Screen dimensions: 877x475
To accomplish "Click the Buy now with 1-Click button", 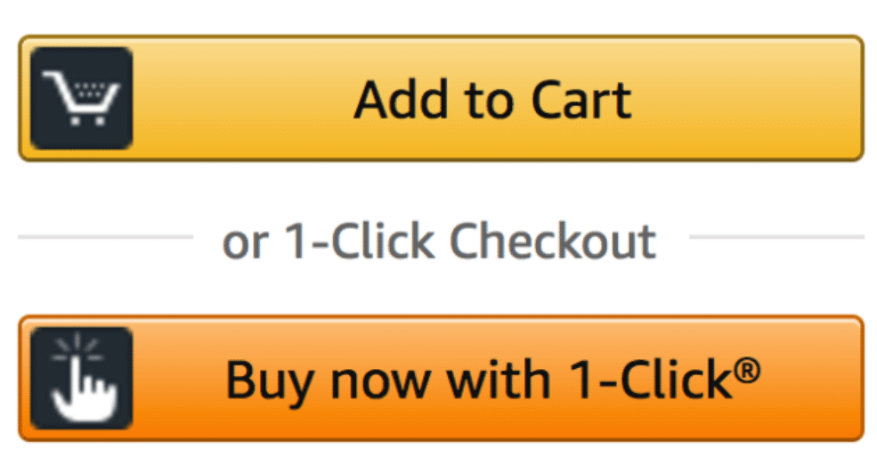I will coord(442,378).
